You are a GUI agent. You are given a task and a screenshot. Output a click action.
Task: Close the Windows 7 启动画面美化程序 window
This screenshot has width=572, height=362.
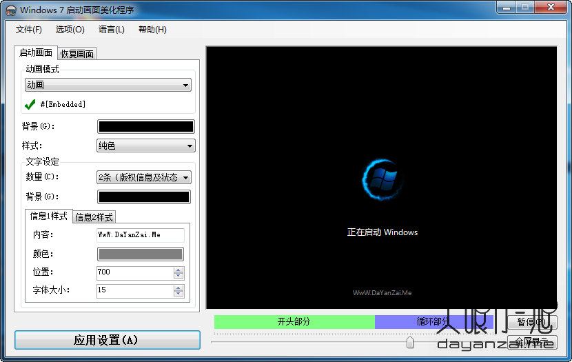(x=551, y=8)
